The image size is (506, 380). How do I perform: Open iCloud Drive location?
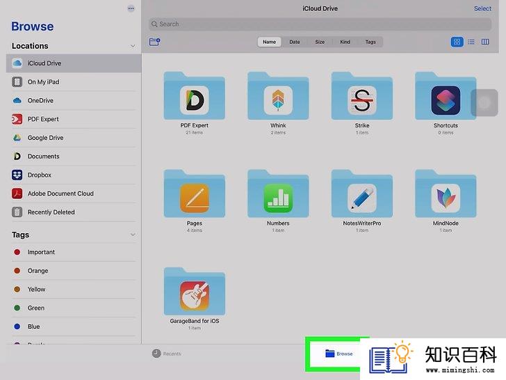pos(74,63)
